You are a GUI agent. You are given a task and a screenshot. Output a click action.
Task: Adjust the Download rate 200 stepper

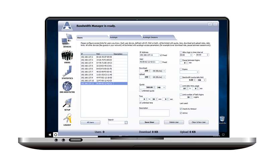150,71
